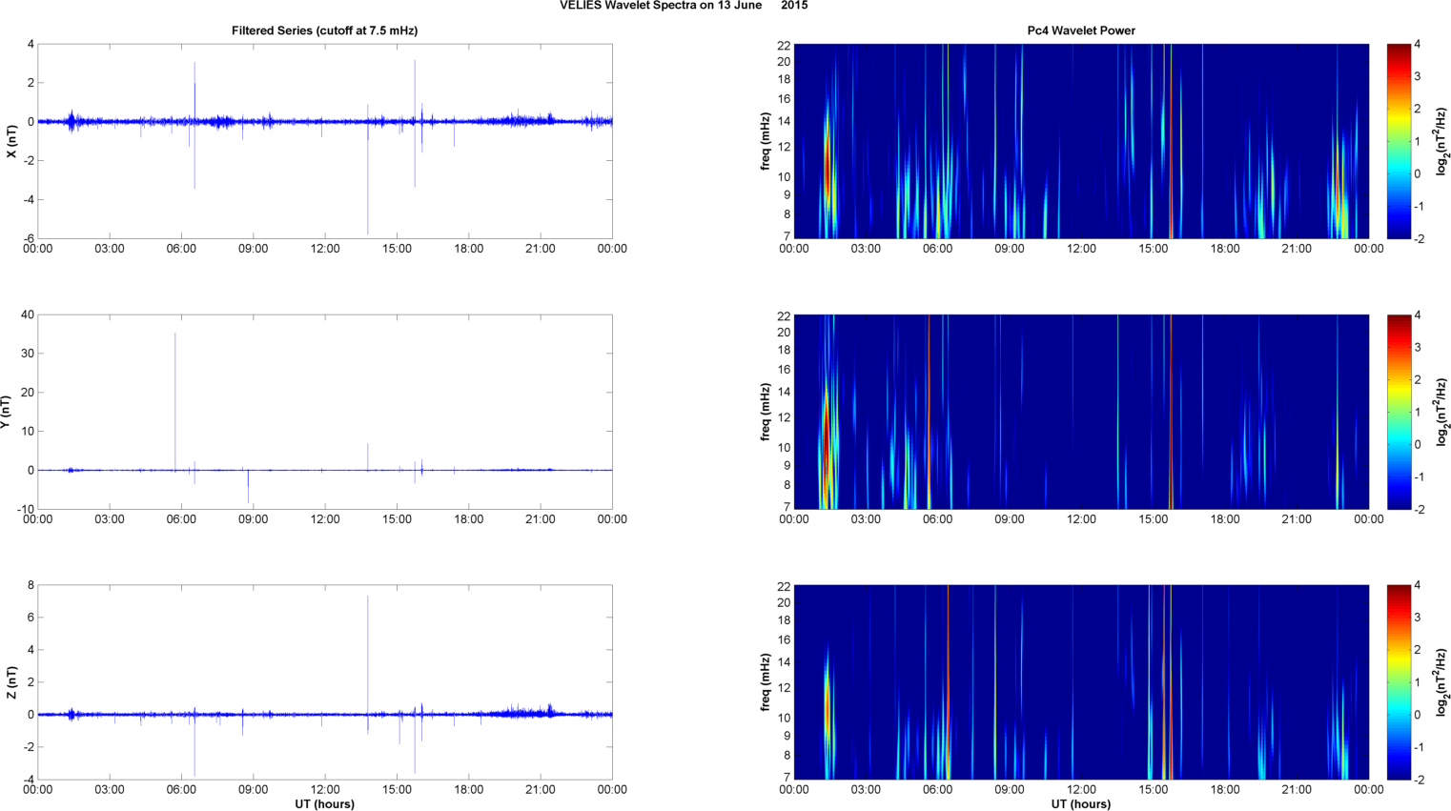Image resolution: width=1451 pixels, height=811 pixels.
Task: Click the Pc4 Wavelet Power subplot title
Action: (1080, 30)
